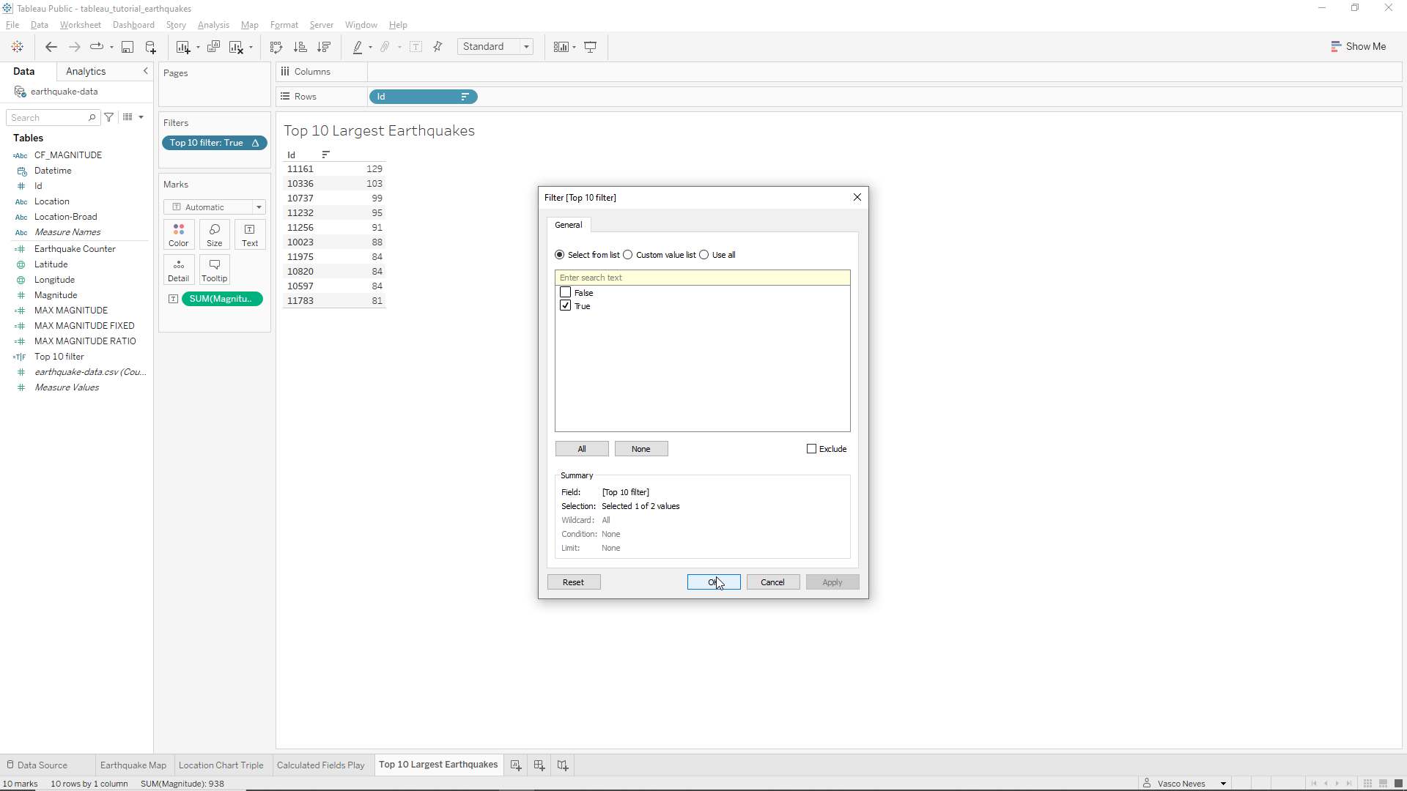Viewport: 1407px width, 791px height.
Task: Click the Fix Axes pin icon
Action: point(438,47)
